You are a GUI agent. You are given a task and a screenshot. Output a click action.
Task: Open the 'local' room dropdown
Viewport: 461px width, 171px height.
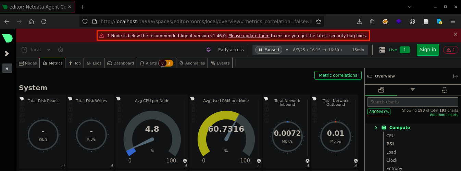tap(49, 50)
